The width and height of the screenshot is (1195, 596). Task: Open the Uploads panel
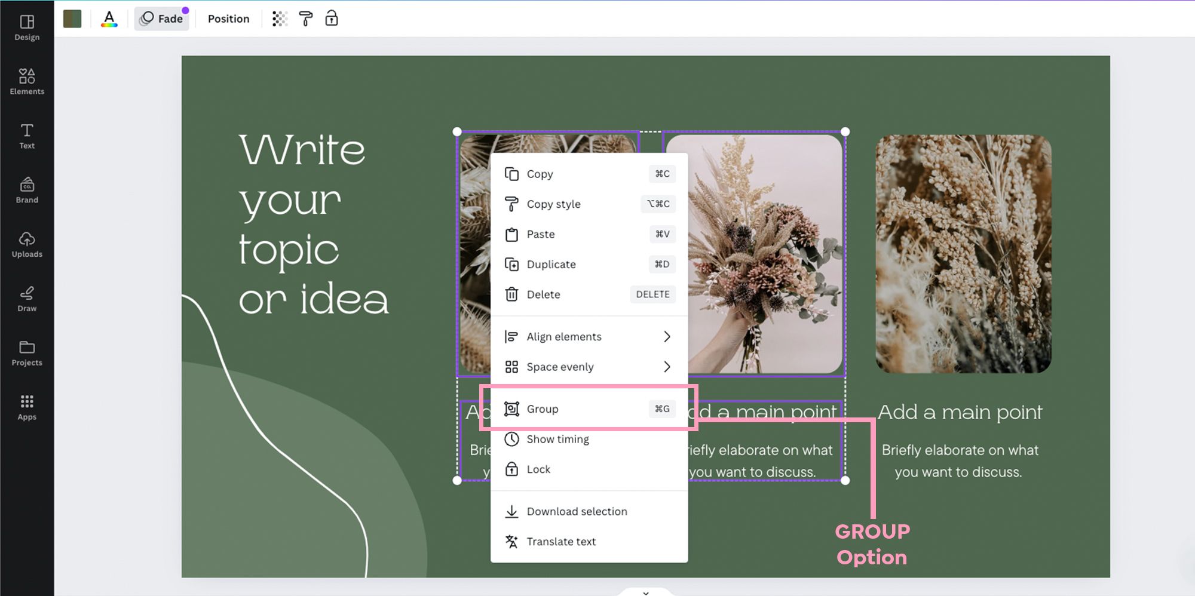click(27, 245)
